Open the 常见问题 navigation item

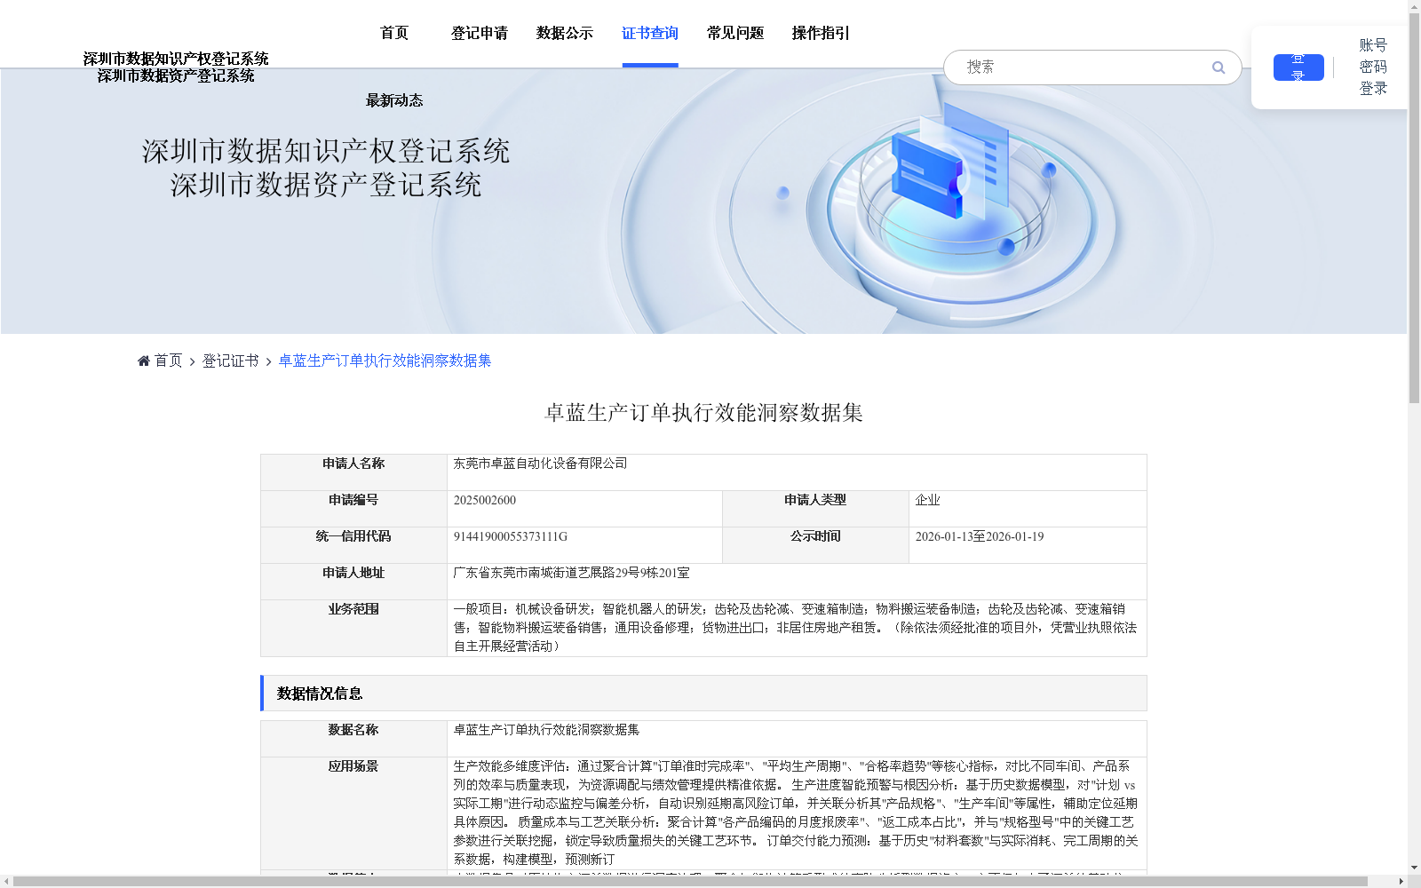(735, 33)
